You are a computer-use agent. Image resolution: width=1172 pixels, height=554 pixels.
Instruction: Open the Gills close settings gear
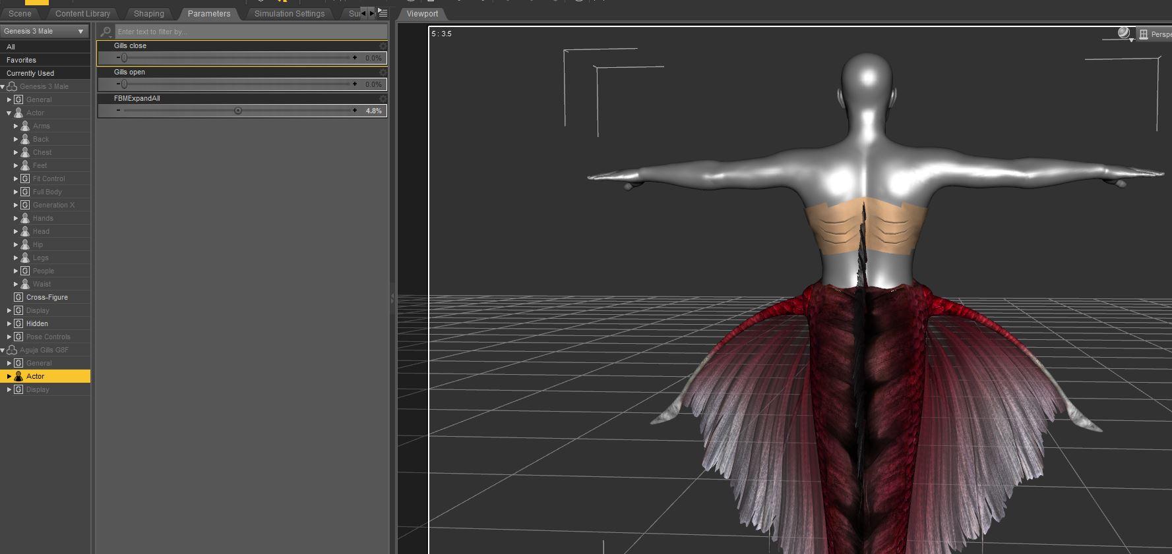tap(383, 45)
